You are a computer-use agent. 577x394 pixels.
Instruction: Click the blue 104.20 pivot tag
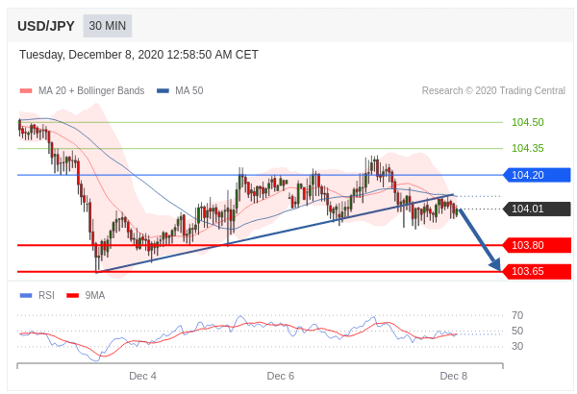click(x=537, y=175)
